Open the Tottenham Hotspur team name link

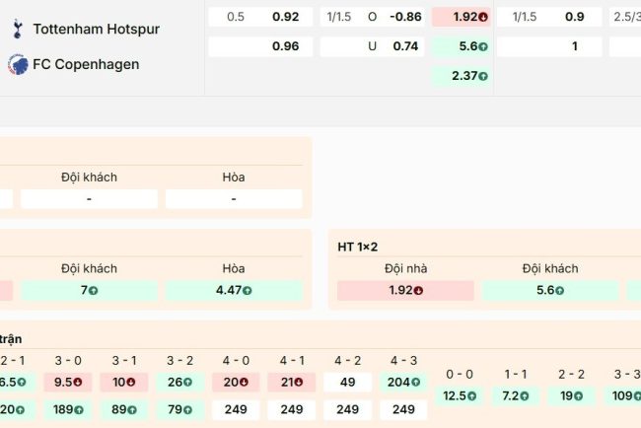click(x=96, y=30)
